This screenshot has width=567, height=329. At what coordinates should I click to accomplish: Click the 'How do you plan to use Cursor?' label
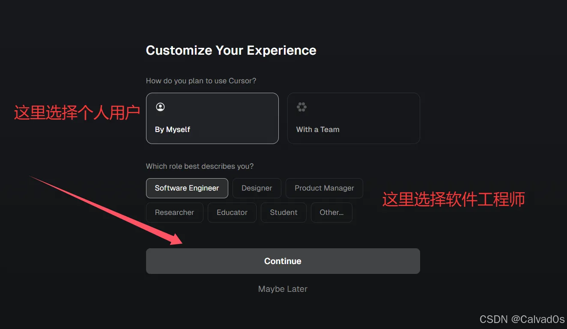pyautogui.click(x=201, y=81)
